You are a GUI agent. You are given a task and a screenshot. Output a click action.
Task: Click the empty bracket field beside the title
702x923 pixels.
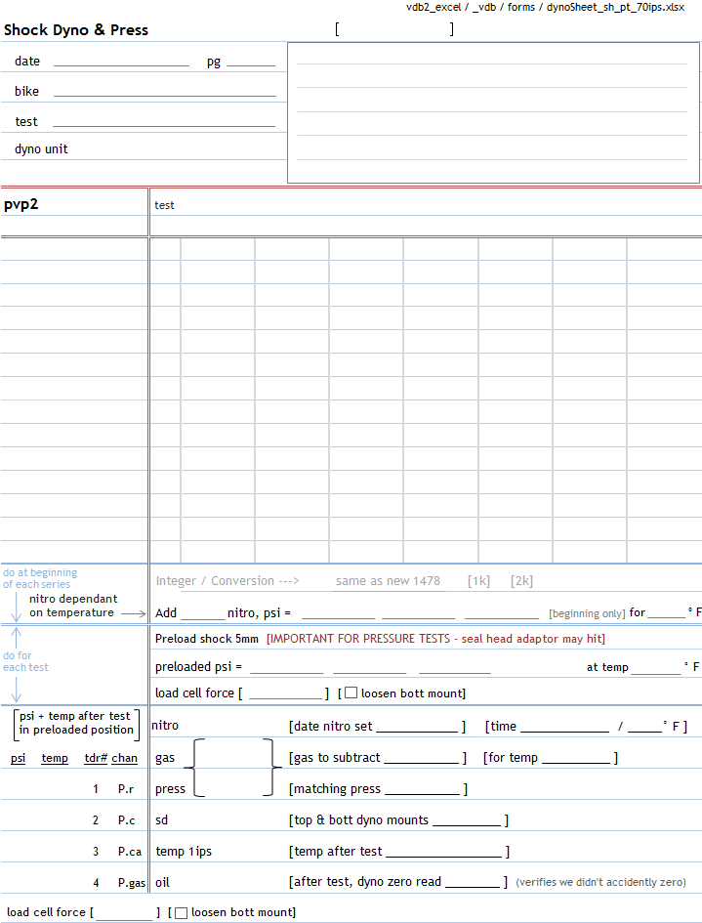394,29
